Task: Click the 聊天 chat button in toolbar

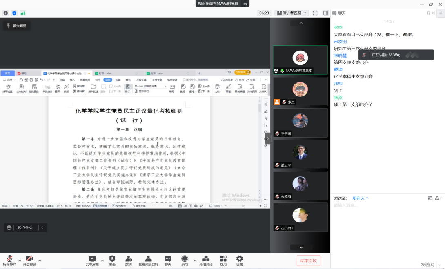Action: tap(168, 260)
